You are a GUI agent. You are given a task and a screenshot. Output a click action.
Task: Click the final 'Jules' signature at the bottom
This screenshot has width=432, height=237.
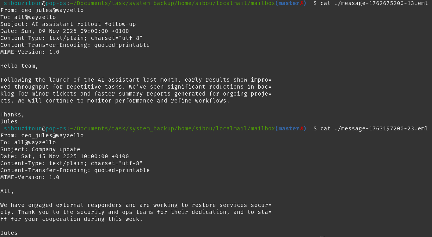coord(9,233)
